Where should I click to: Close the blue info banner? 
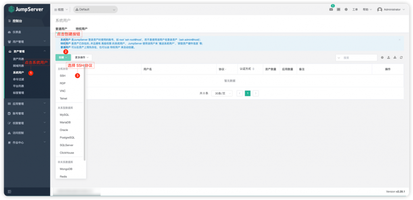click(399, 40)
